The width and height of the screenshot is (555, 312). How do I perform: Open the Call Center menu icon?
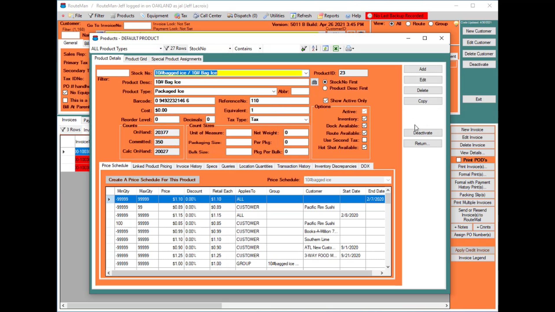click(x=196, y=16)
